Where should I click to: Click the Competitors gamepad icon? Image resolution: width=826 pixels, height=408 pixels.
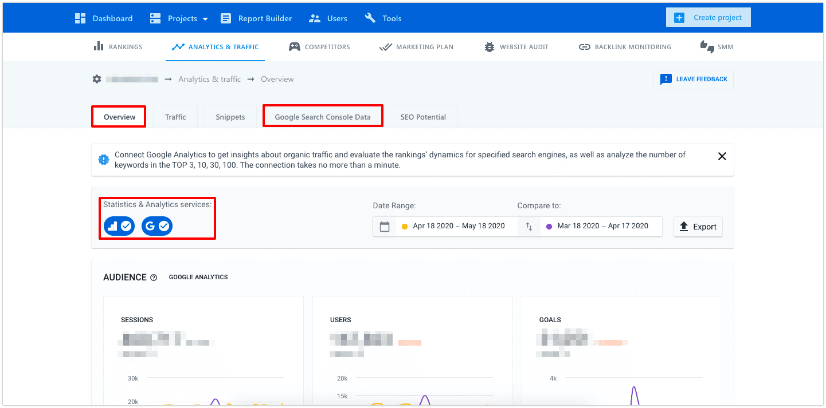click(x=294, y=47)
